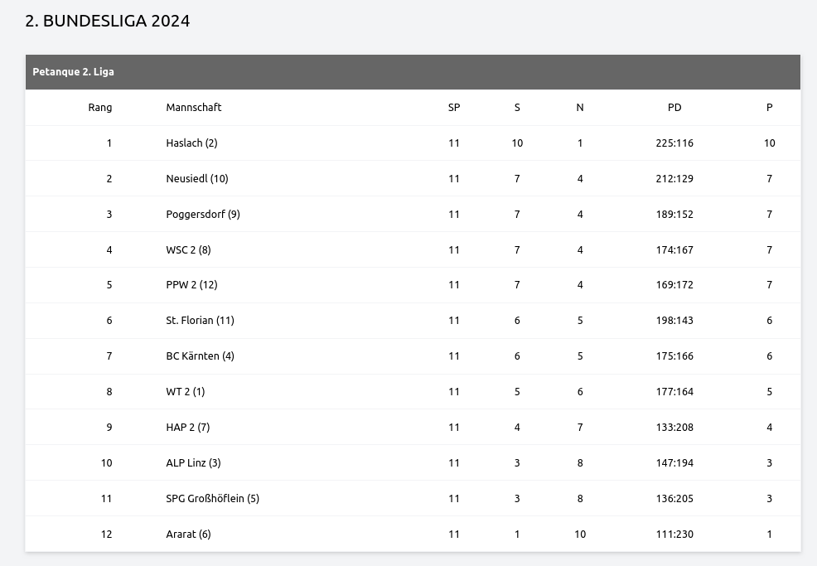Screen dimensions: 817x566
Task: Click on Poggersdorf (9) in the table
Action: point(203,214)
